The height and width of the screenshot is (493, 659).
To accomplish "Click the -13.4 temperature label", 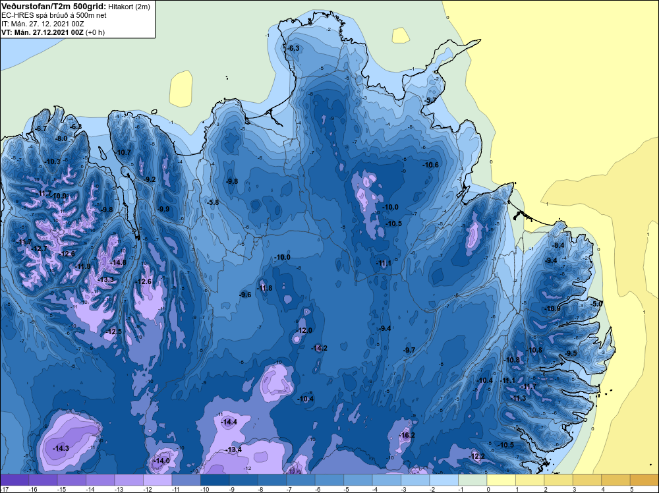I will [234, 449].
